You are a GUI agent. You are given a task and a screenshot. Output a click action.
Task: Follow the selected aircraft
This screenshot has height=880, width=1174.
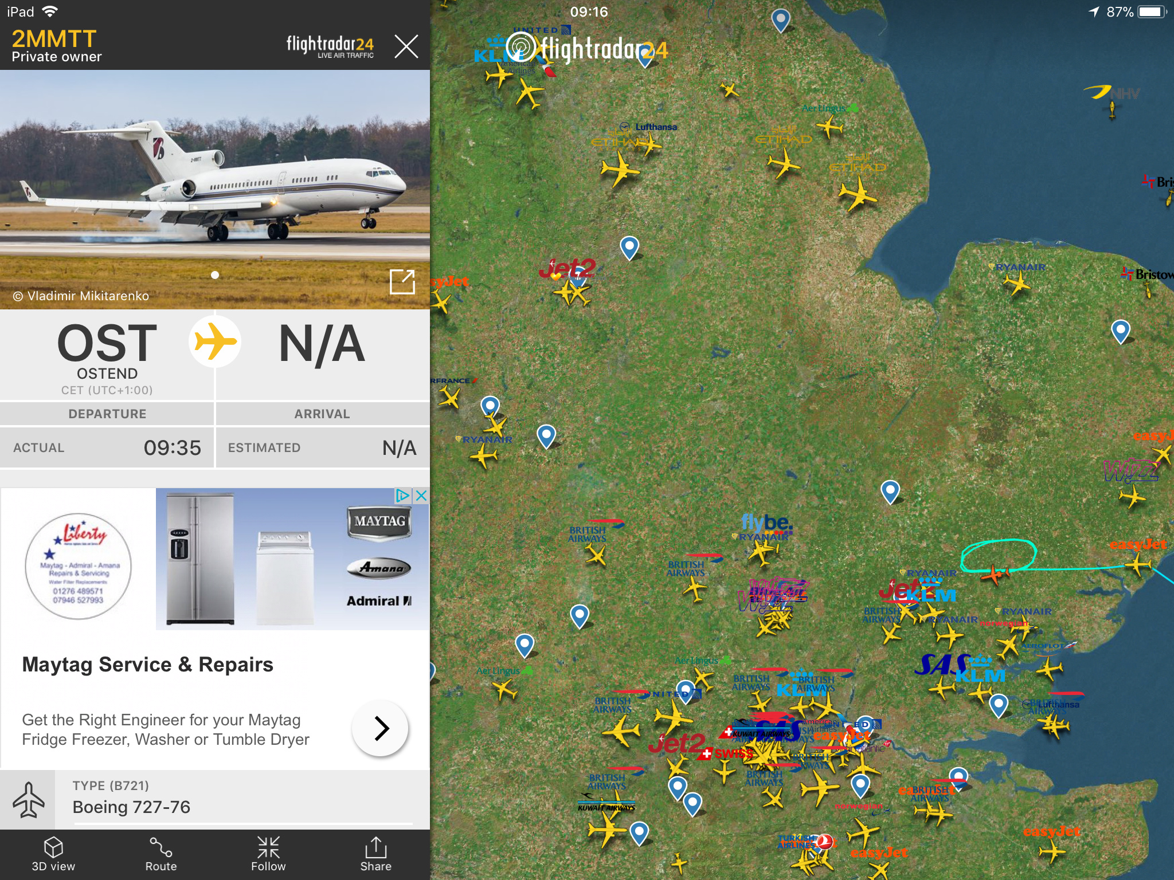[x=268, y=854]
